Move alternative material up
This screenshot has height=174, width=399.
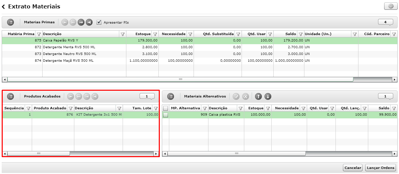coord(258,96)
